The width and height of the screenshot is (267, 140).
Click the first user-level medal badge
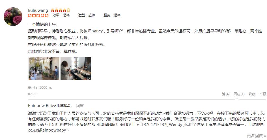coord(53,10)
